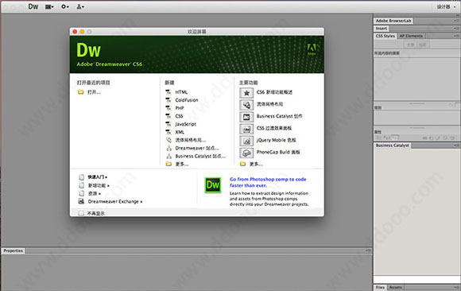Click the XML new document icon

tap(169, 132)
